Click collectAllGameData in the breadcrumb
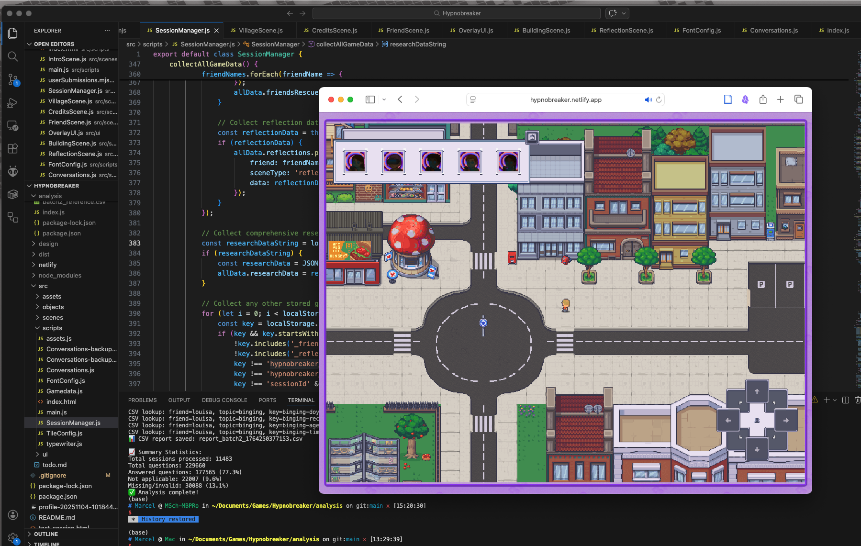The width and height of the screenshot is (861, 546). point(344,44)
